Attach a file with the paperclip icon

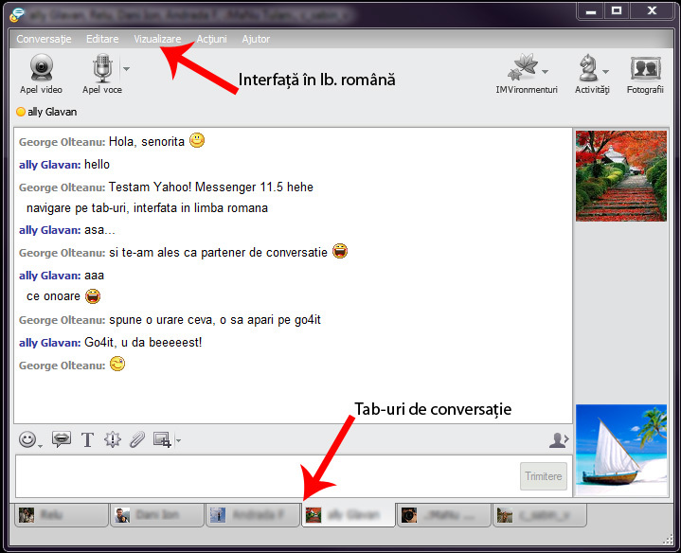pos(137,439)
